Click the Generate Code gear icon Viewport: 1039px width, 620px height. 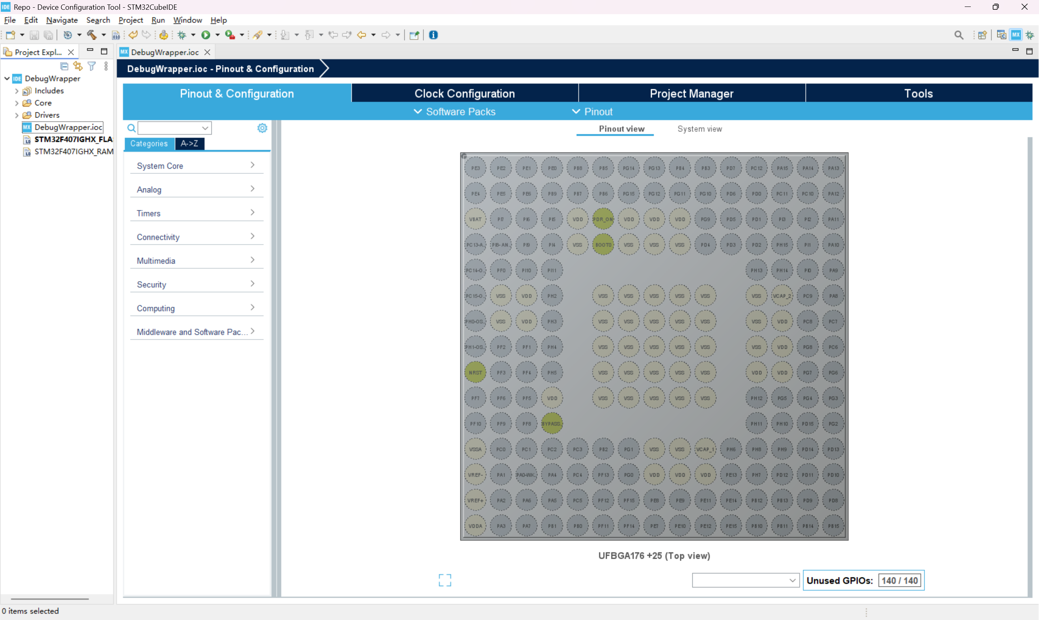(164, 35)
